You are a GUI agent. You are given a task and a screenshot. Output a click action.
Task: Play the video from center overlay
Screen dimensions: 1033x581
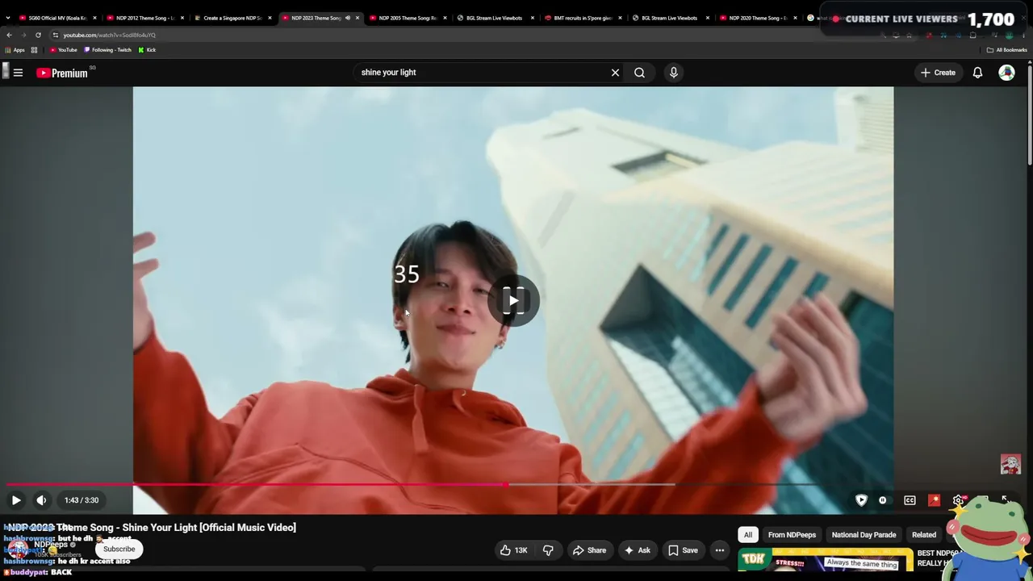click(x=513, y=301)
